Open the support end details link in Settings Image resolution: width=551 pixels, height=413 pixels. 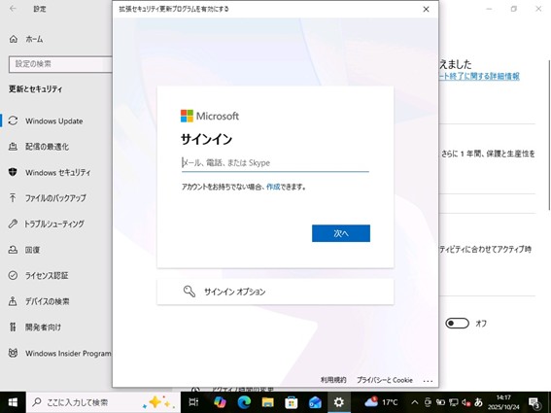pyautogui.click(x=479, y=76)
